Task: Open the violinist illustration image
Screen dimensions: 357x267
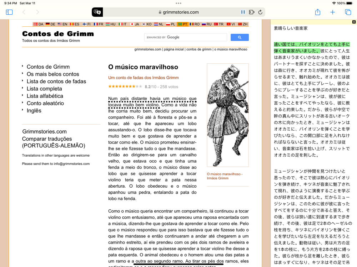Action: 228,115
